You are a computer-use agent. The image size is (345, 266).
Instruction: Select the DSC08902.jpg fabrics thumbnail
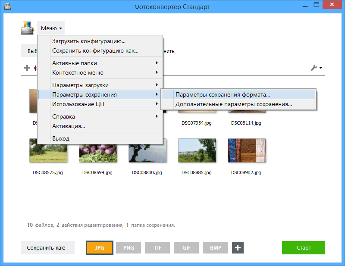(x=247, y=150)
